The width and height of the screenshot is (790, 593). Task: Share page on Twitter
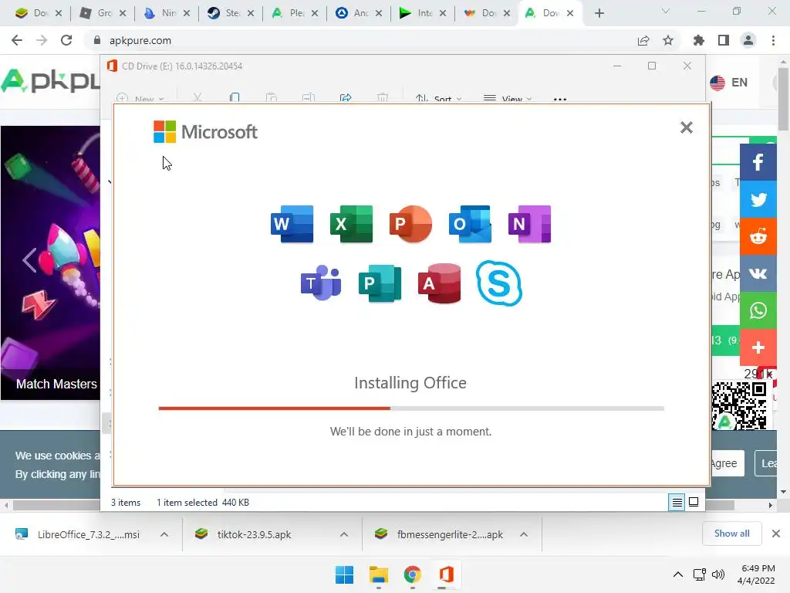coord(758,199)
